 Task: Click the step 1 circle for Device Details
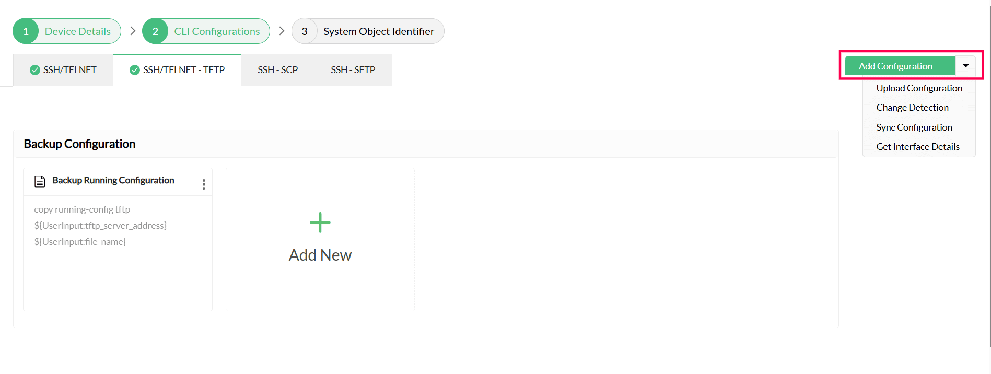26,31
